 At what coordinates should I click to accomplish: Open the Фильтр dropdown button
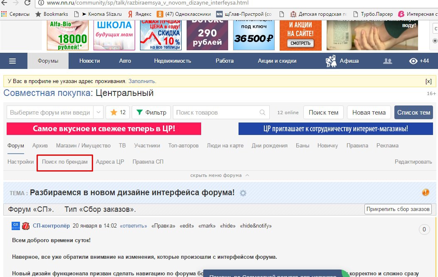click(x=151, y=112)
